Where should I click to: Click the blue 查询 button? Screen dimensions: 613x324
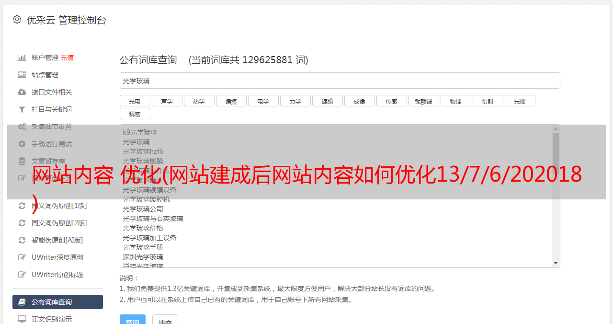pyautogui.click(x=133, y=320)
